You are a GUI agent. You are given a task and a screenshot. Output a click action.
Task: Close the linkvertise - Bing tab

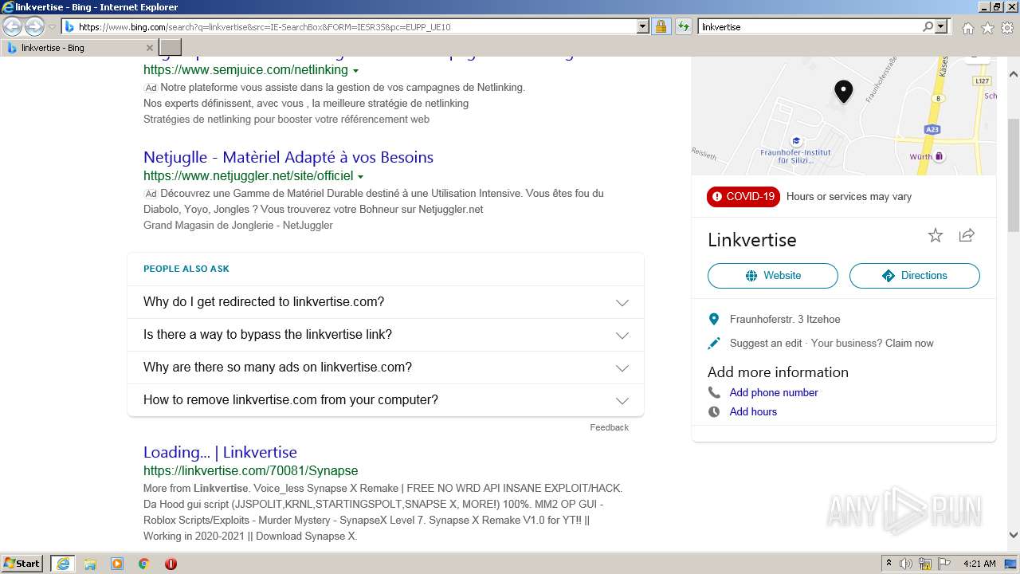coord(149,48)
